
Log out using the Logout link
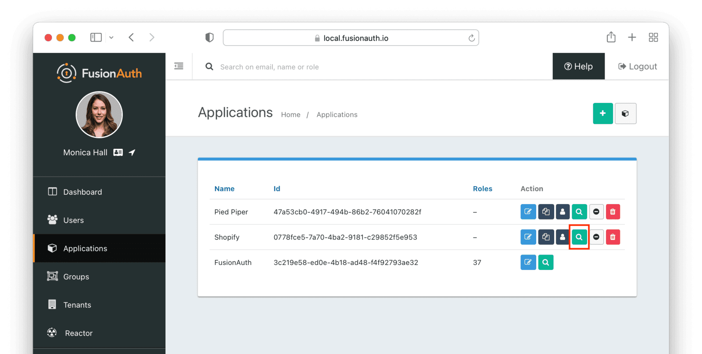click(x=638, y=67)
